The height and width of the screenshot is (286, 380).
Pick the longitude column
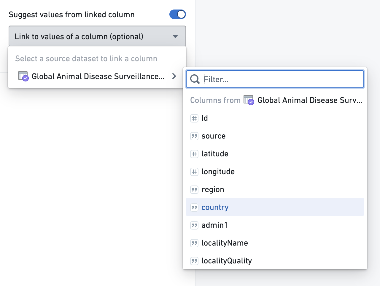[x=275, y=172]
